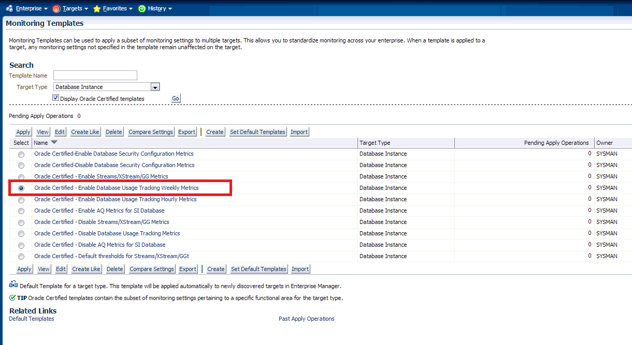Expand the History menu arrow

[x=170, y=9]
